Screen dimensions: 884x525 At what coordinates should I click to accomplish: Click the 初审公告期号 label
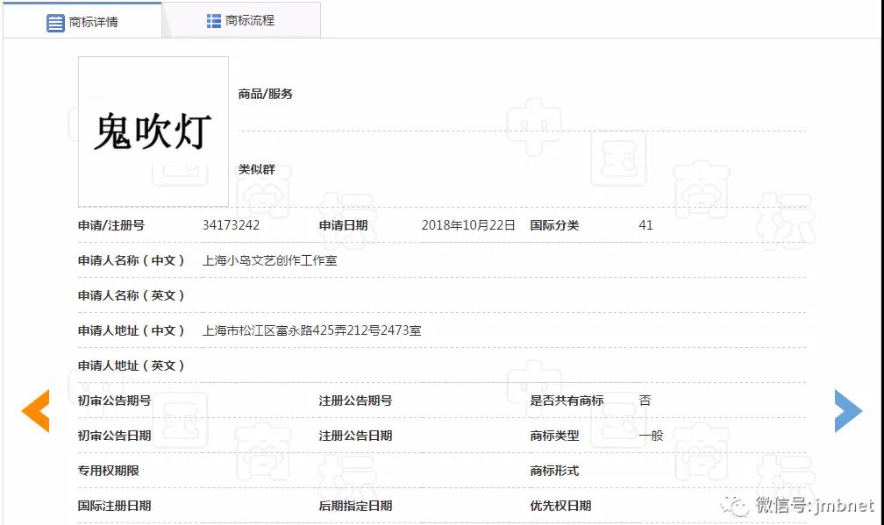click(114, 401)
